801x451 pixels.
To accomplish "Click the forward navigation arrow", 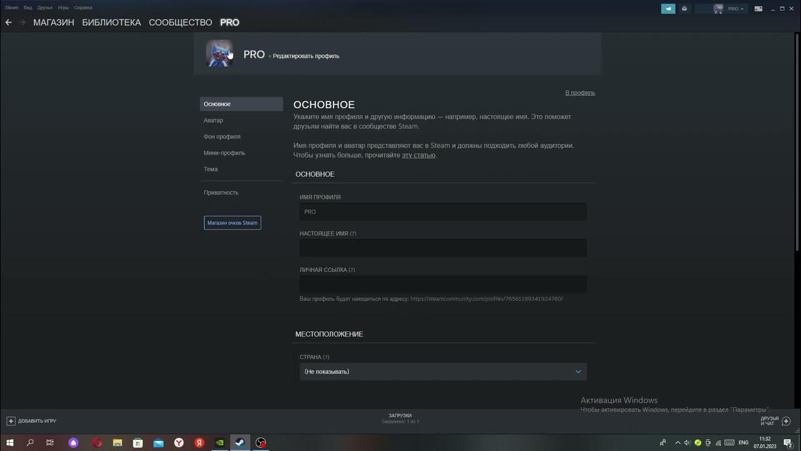I will 23,22.
